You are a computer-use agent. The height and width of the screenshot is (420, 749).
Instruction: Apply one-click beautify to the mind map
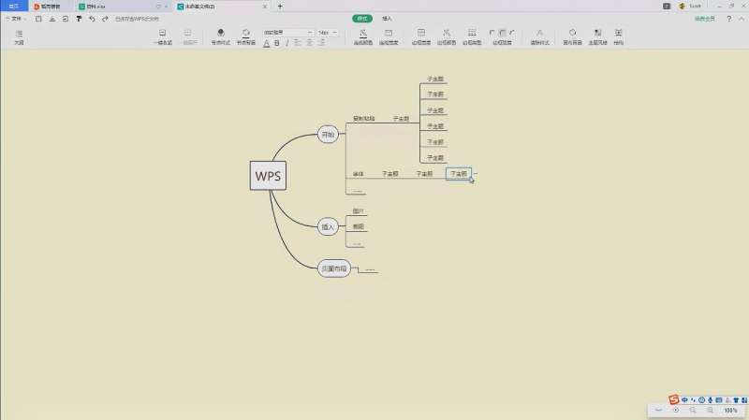tap(162, 36)
